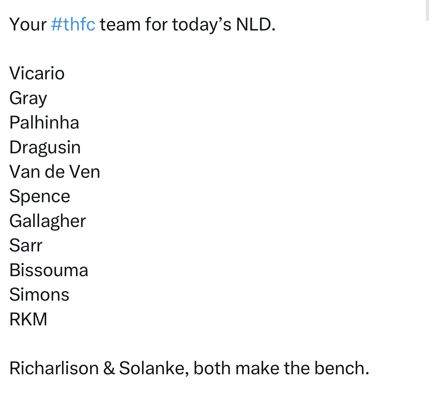Click the ampersand between Richarlison and Solanke
Image resolution: width=432 pixels, height=393 pixels.
pyautogui.click(x=109, y=368)
